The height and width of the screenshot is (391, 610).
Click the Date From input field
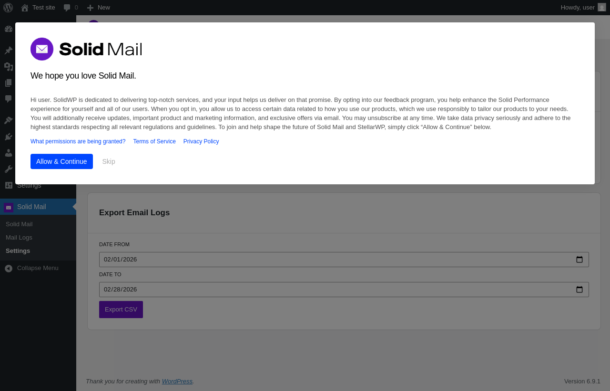pos(344,260)
